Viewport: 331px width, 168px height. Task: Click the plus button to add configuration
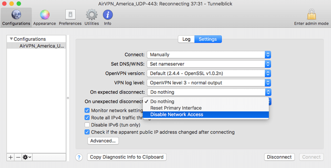11,157
